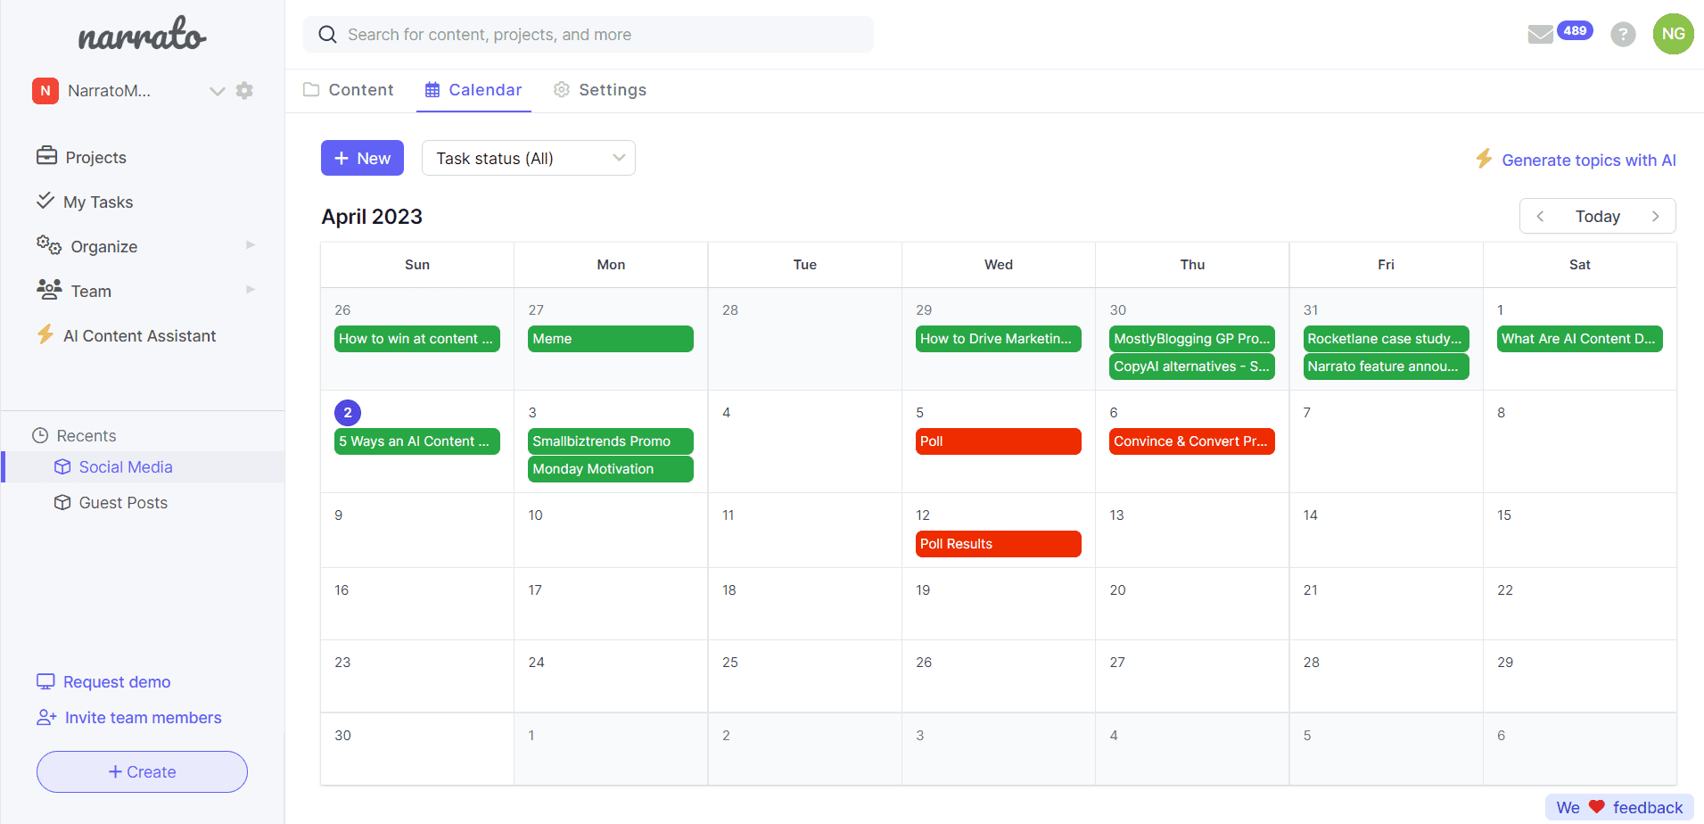Open messages envelope icon
The height and width of the screenshot is (824, 1704).
pyautogui.click(x=1540, y=35)
